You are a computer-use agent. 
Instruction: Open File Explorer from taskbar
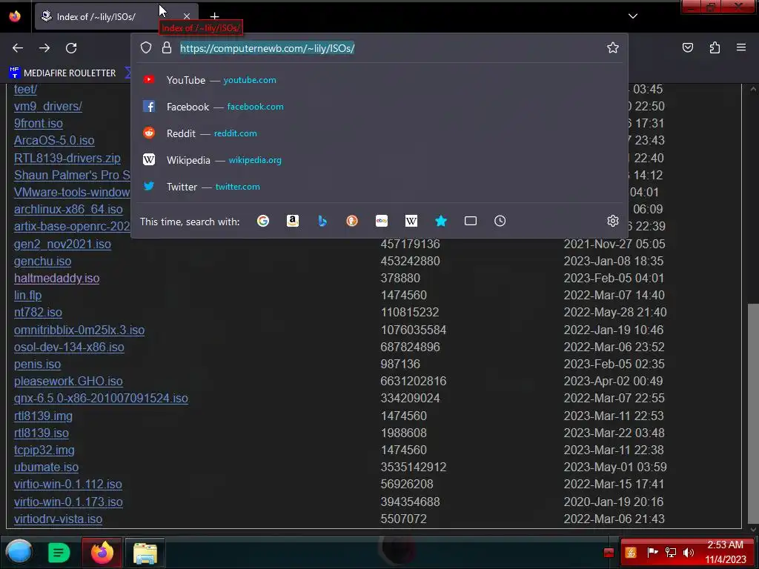145,553
